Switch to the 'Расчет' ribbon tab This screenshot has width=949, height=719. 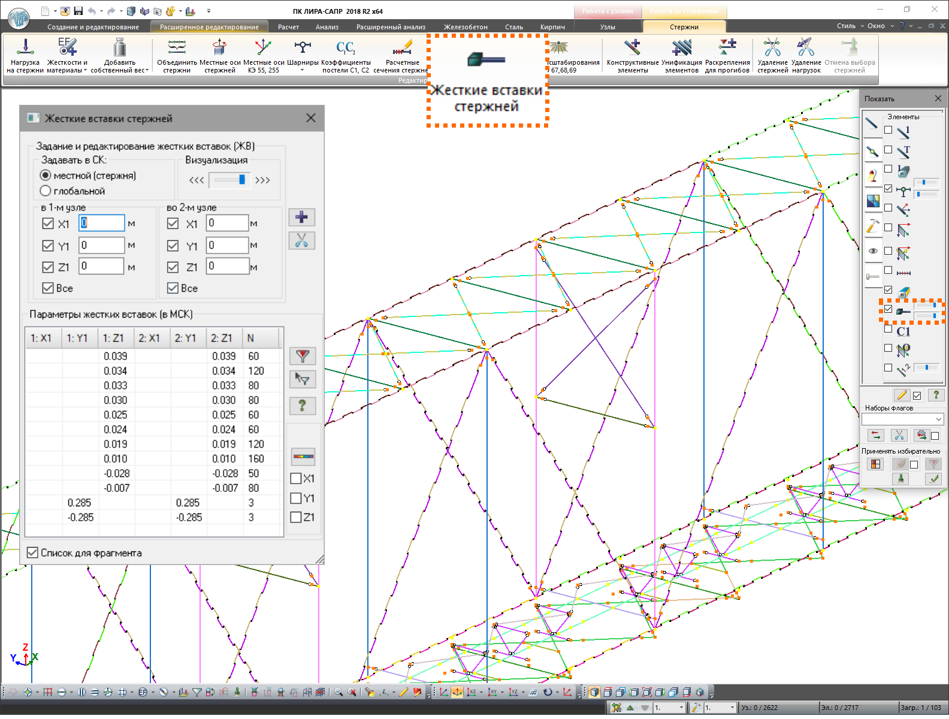(x=288, y=27)
